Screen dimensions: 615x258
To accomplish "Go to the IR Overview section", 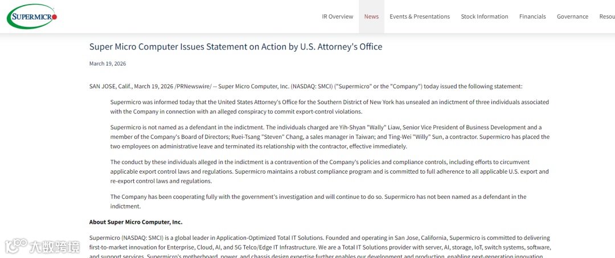I will click(x=337, y=17).
